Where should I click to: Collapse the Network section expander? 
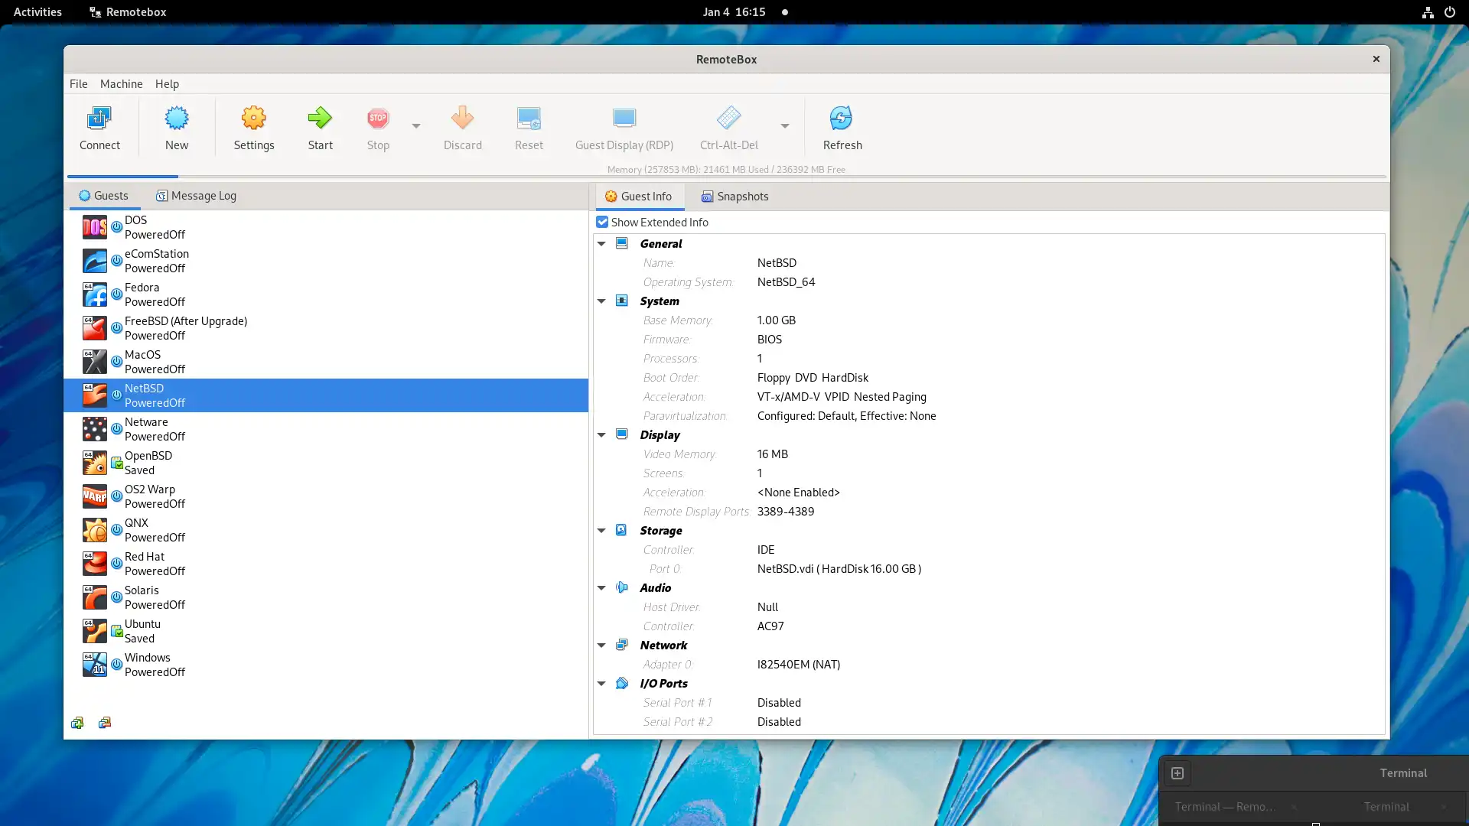pos(601,645)
